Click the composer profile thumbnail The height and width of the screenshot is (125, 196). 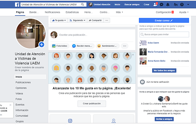[54, 35]
